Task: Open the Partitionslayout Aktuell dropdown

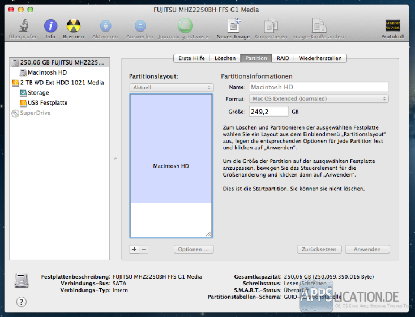Action: pos(172,88)
